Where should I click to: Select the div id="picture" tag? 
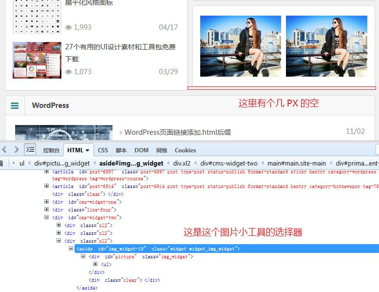[141, 257]
